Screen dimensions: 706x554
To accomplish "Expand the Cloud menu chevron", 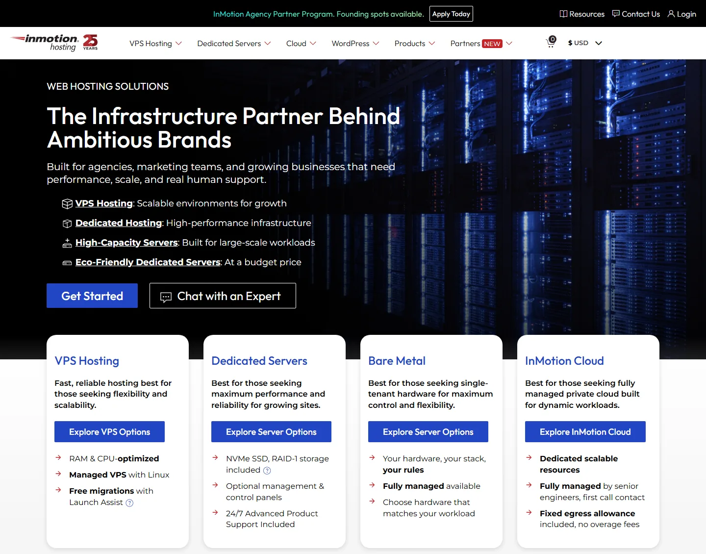I will coord(313,43).
